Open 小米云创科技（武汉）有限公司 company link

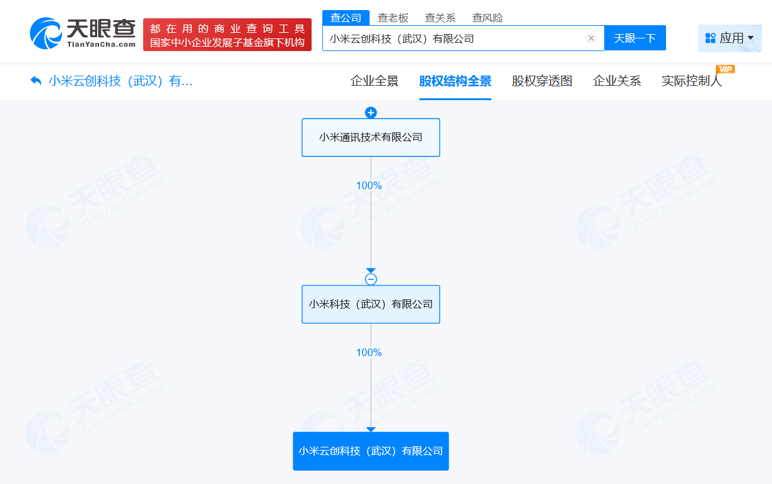coord(371,451)
